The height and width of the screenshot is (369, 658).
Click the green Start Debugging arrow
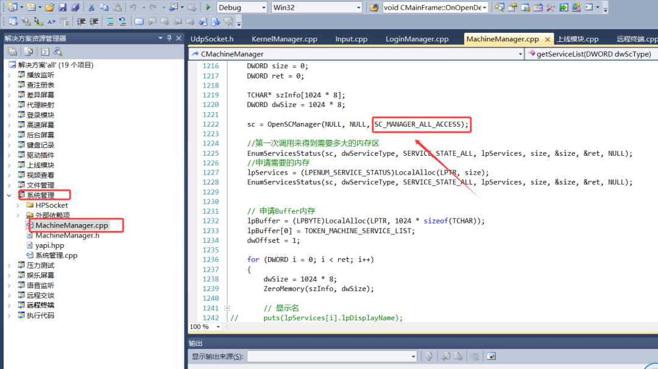click(208, 7)
